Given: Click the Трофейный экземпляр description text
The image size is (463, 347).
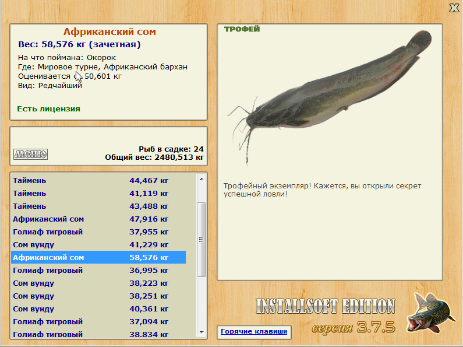Looking at the screenshot, I should [x=322, y=190].
